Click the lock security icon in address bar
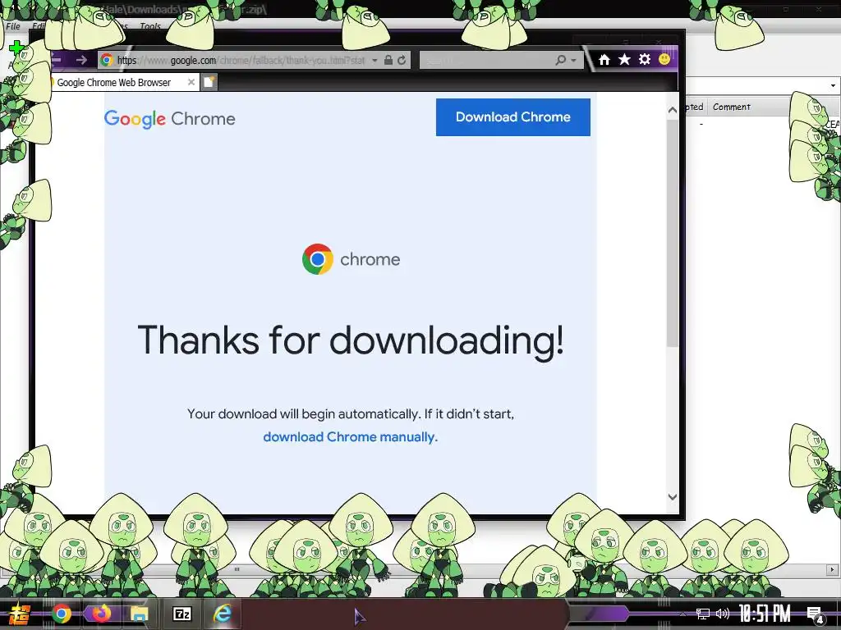Screen dimensions: 841x630 (388, 60)
